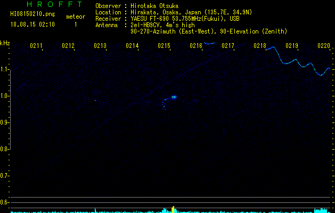The width and height of the screenshot is (335, 213).
Task: Click the meteor count value 1
Action: tap(76, 24)
